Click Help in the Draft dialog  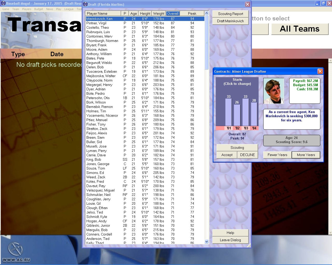point(230,233)
